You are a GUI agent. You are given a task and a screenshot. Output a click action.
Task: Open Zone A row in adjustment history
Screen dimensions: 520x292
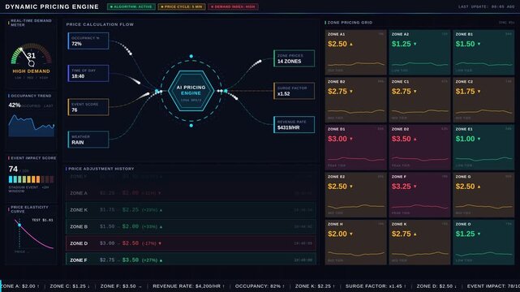click(x=191, y=193)
